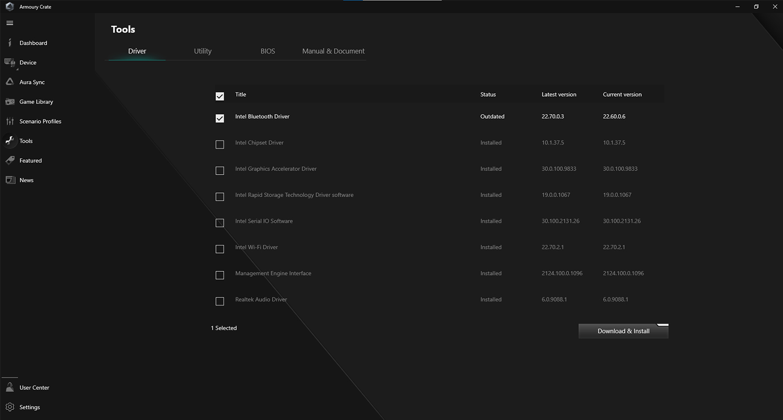
Task: Open User Center label in sidebar
Action: point(34,387)
